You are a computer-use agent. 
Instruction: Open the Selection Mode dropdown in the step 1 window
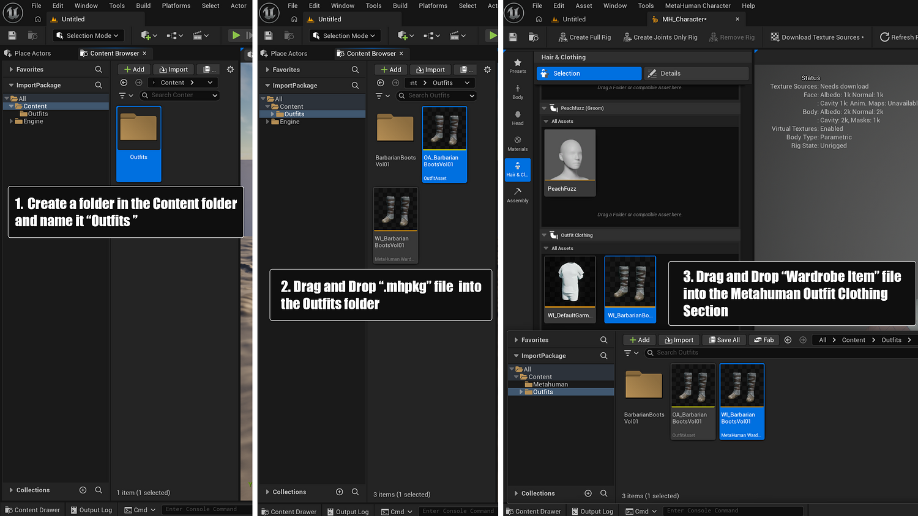click(88, 35)
